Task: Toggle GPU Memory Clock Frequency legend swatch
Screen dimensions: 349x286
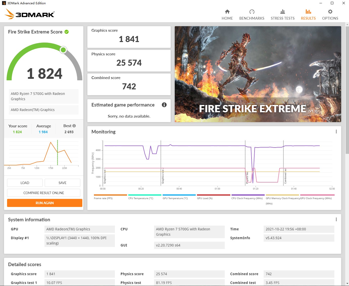Action: point(282,195)
